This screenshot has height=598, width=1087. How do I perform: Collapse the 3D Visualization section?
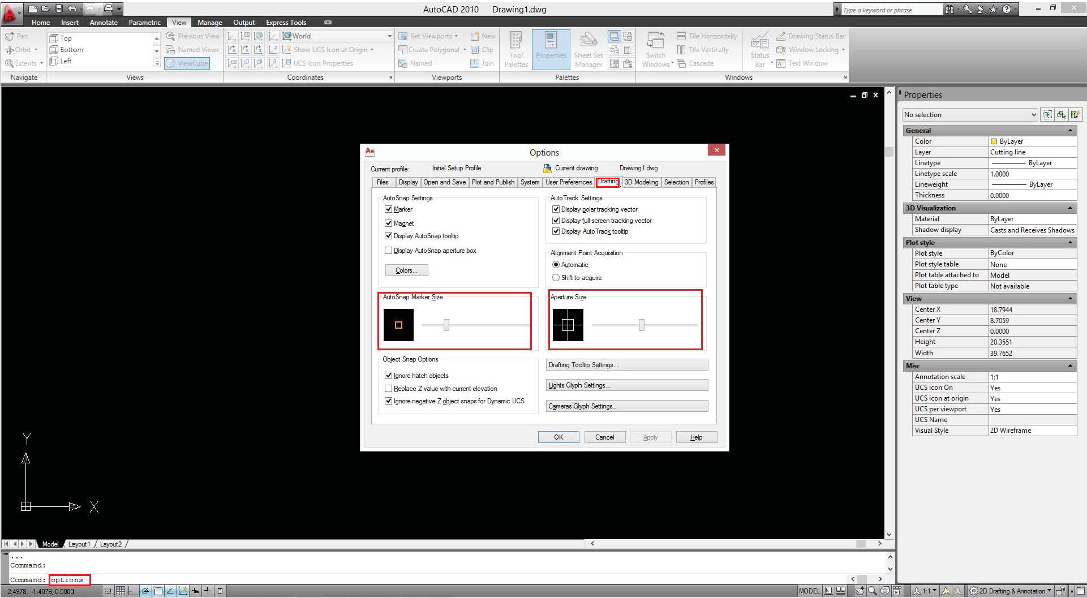(1070, 208)
